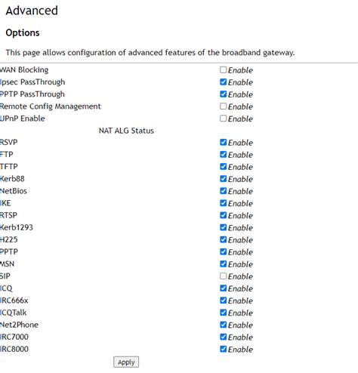
Task: Uncheck Ipsec PassThrough Enable checkbox
Action: 223,82
